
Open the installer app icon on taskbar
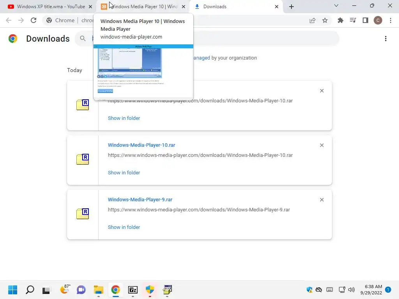pyautogui.click(x=167, y=290)
